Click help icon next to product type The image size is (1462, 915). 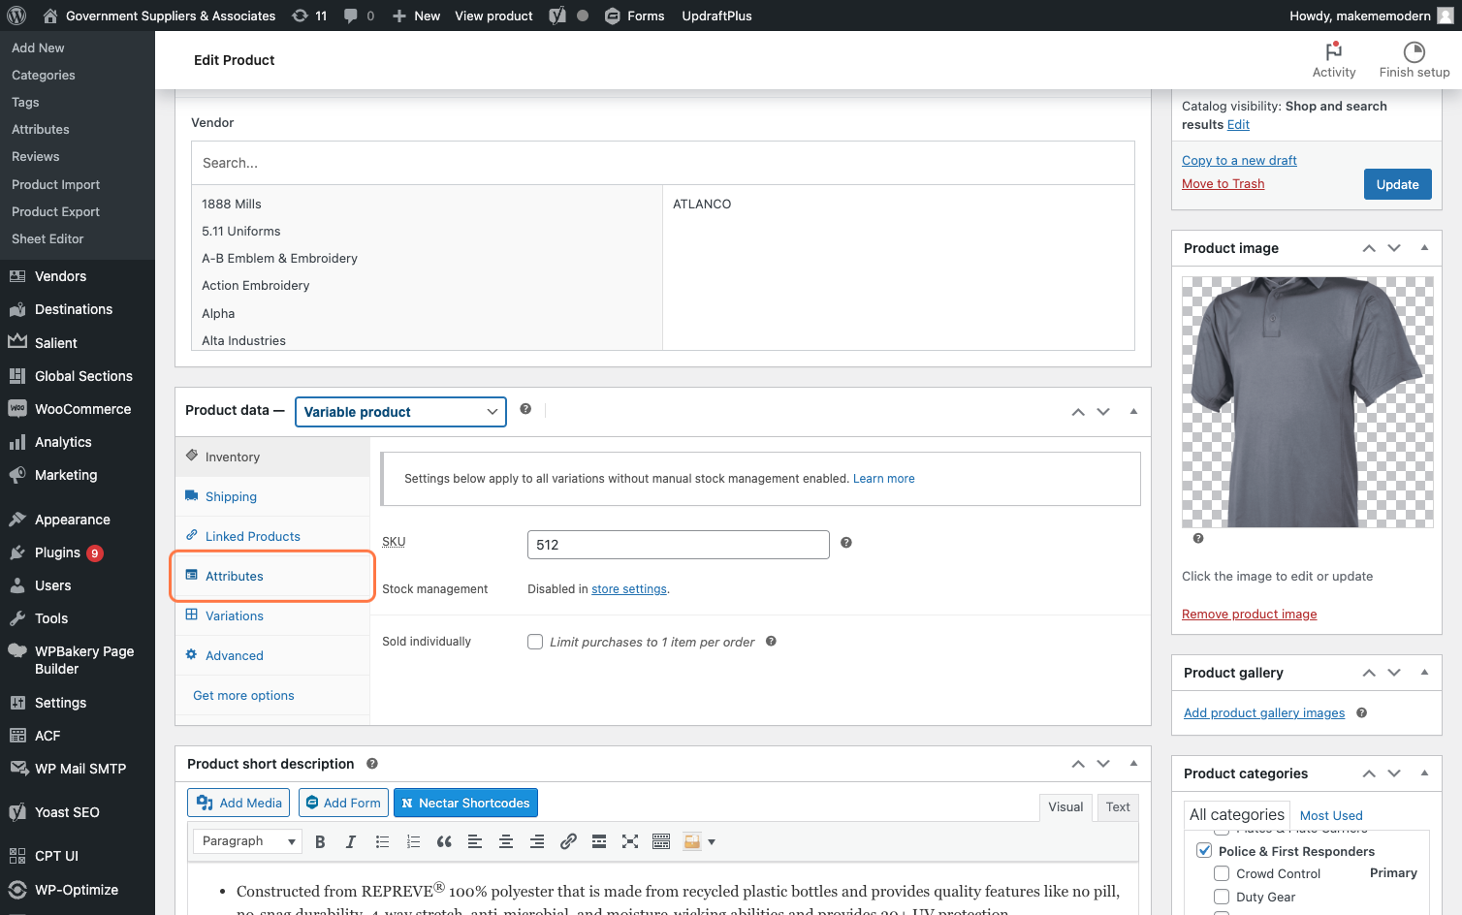[525, 409]
